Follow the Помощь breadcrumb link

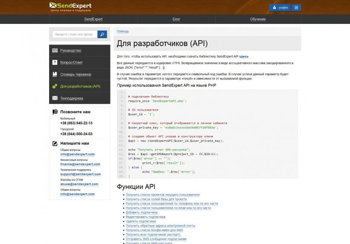click(123, 31)
